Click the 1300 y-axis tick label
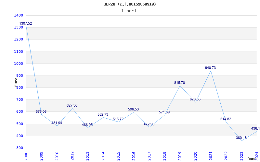Viewport: 260px width, 162px height. (x=19, y=28)
